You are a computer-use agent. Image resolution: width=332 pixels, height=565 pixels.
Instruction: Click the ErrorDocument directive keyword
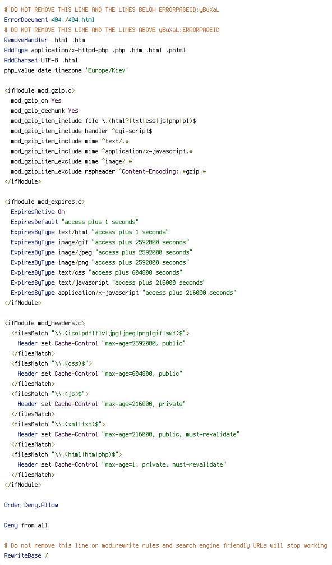[26, 20]
